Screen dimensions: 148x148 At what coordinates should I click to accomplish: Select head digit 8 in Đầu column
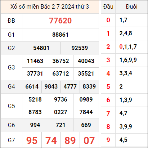108,127
